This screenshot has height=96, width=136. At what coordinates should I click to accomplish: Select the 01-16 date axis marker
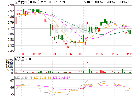click(83, 54)
